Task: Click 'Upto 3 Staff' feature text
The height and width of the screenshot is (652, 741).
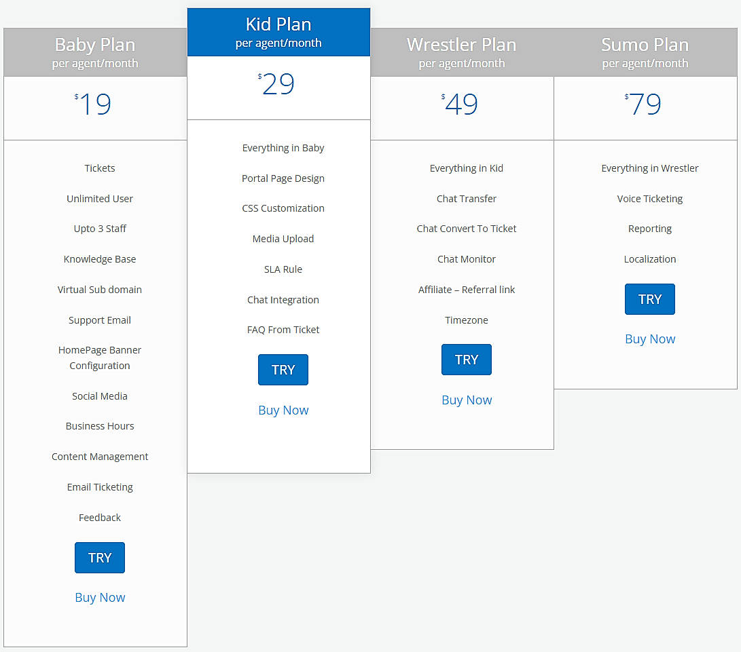Action: [x=100, y=229]
